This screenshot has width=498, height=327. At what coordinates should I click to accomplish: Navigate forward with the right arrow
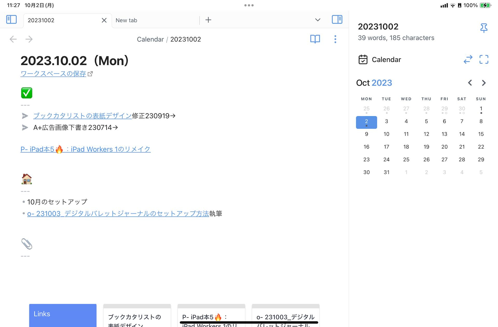29,39
